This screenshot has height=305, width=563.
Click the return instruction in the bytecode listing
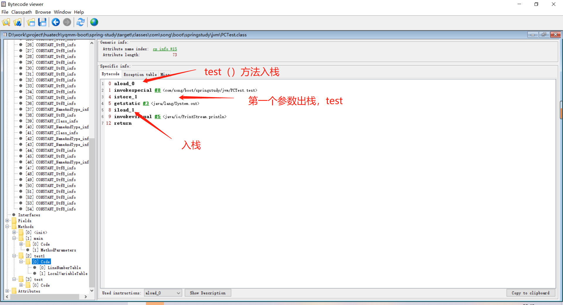click(x=123, y=123)
